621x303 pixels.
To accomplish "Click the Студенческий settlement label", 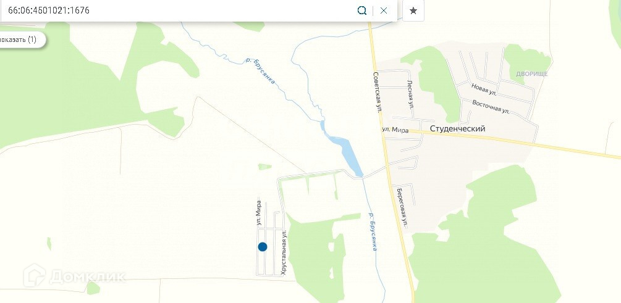I will (x=457, y=129).
